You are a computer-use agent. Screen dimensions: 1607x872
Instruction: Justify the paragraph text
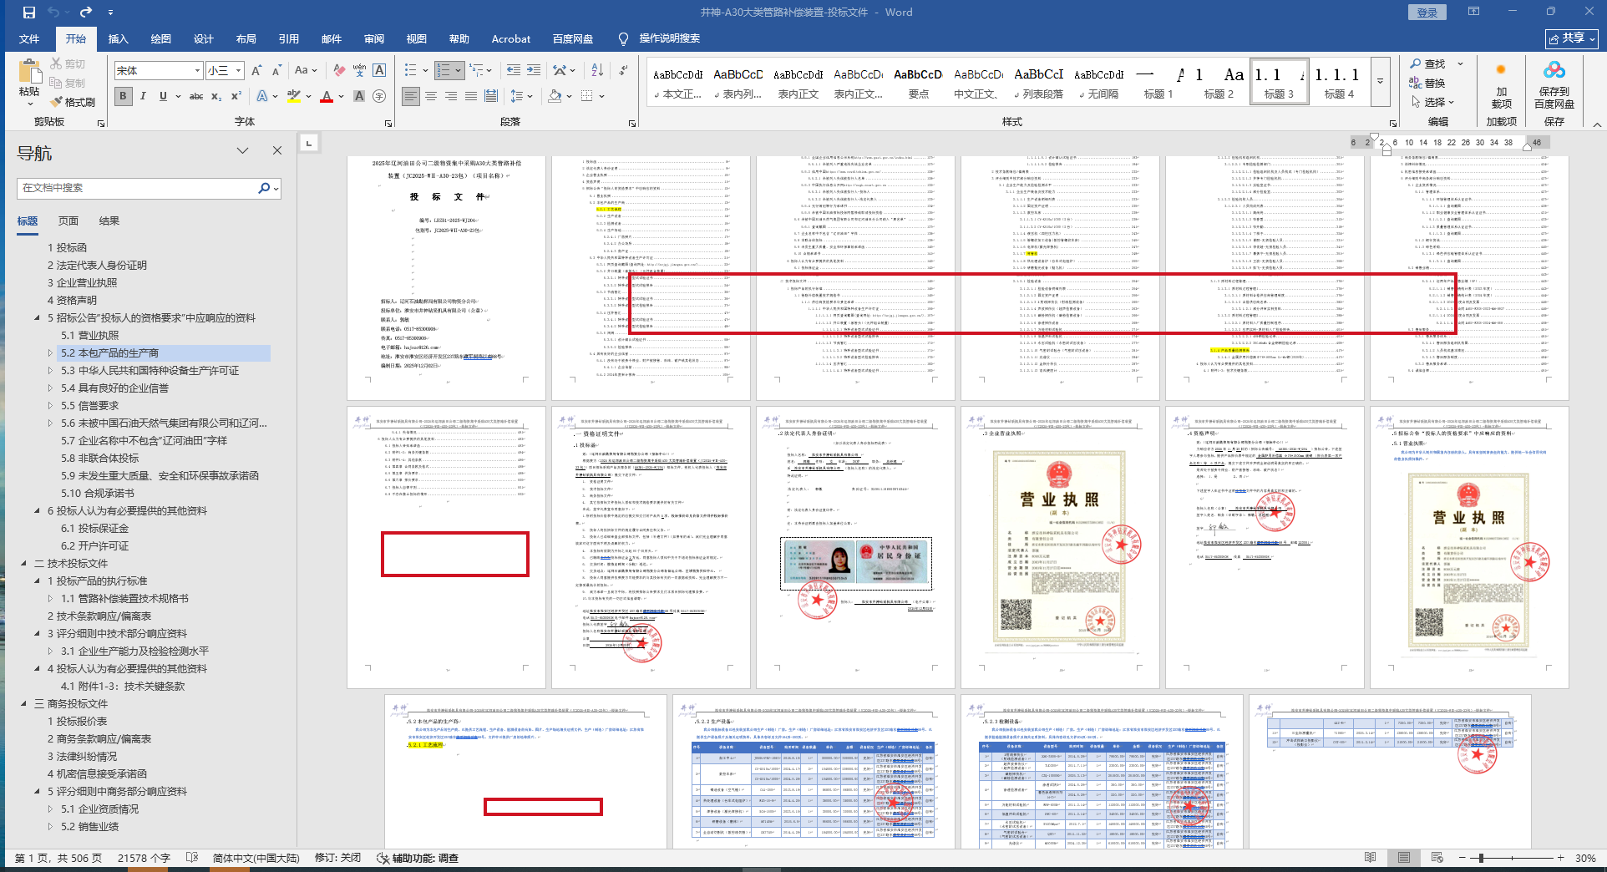click(471, 96)
